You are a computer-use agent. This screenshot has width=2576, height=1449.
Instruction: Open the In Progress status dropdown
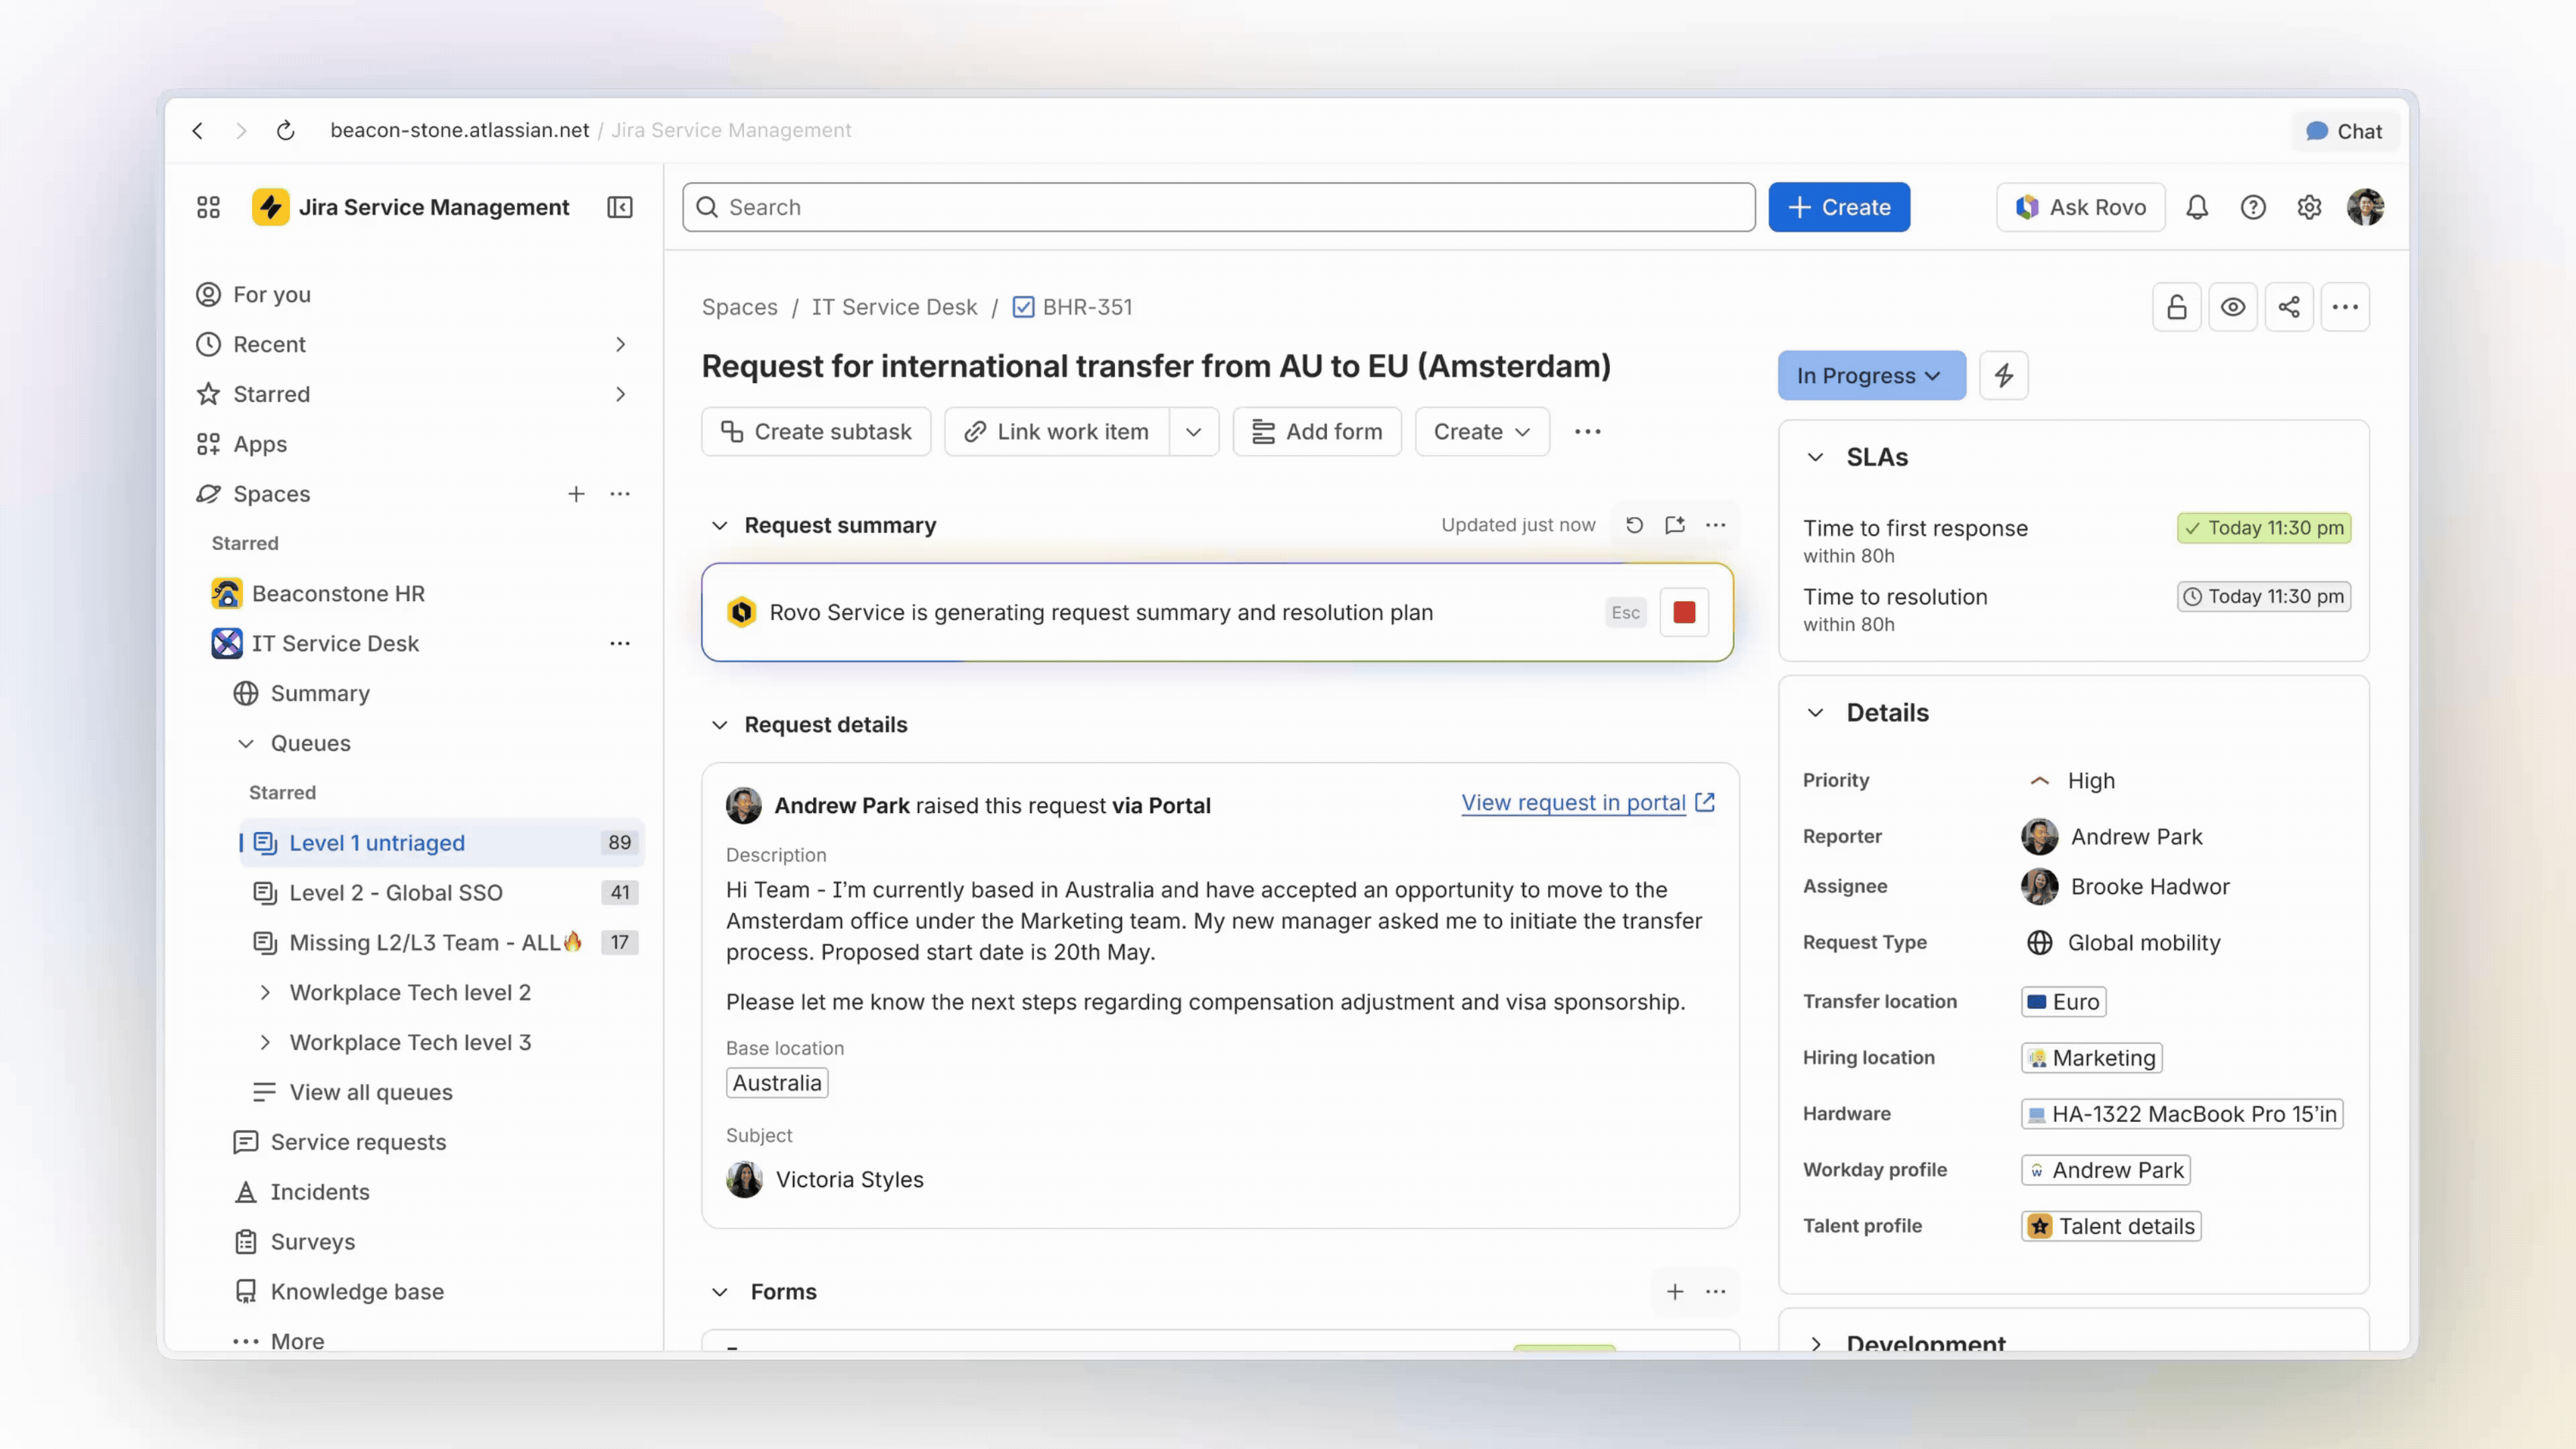pyautogui.click(x=1871, y=375)
